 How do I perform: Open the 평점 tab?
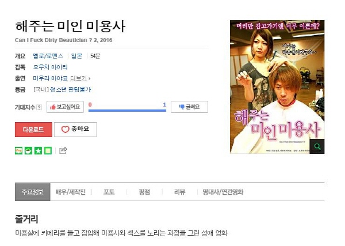144,192
